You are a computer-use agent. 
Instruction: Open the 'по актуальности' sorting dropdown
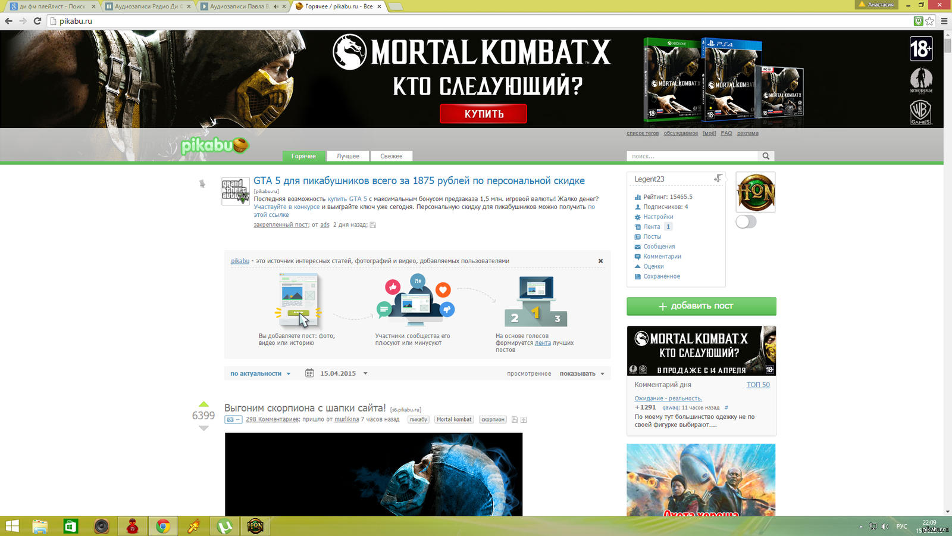click(x=260, y=374)
